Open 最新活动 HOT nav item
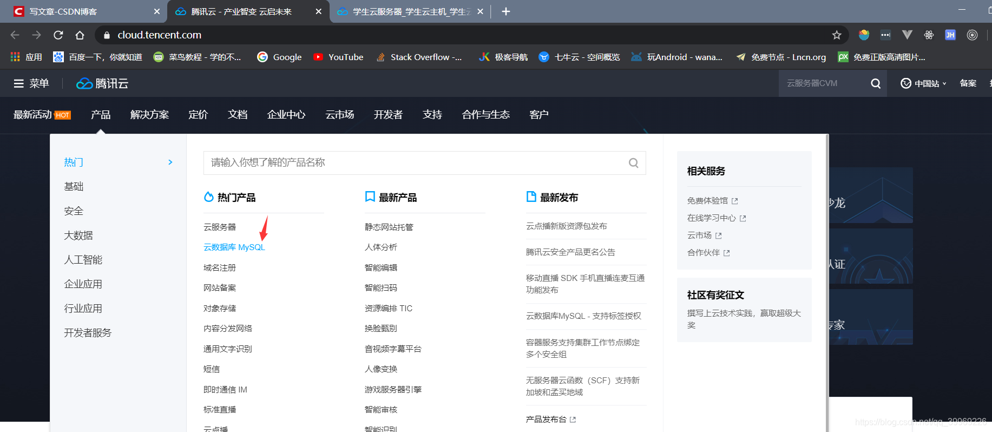The image size is (992, 432). click(x=42, y=115)
